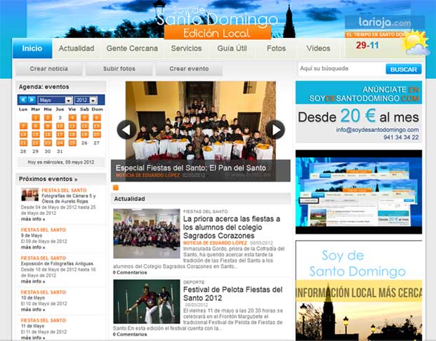Open the Próximos eventos » heading link
Viewport: 436px width, 341px height.
pyautogui.click(x=48, y=179)
